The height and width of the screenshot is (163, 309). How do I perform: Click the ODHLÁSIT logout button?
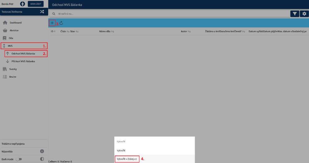(36, 4)
